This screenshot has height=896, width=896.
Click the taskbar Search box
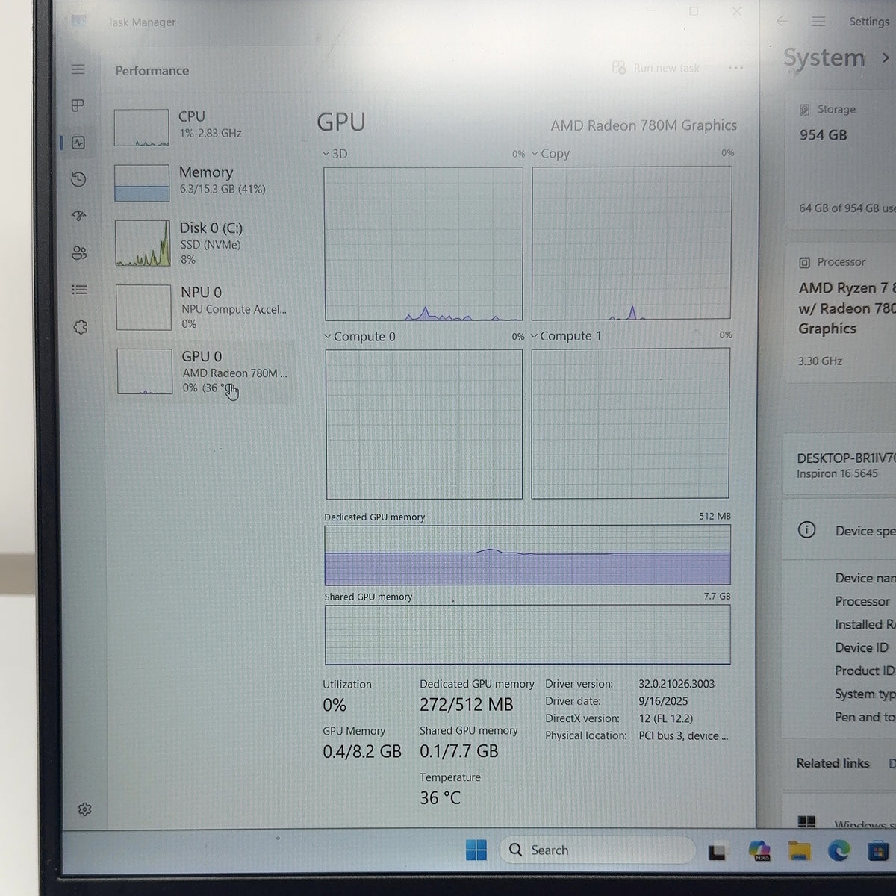[x=596, y=850]
